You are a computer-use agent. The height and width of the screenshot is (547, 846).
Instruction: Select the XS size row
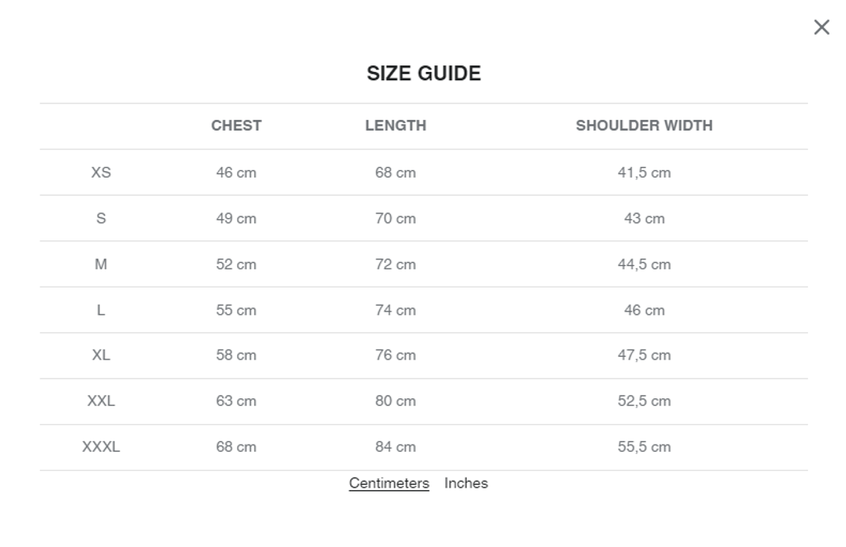pyautogui.click(x=101, y=172)
